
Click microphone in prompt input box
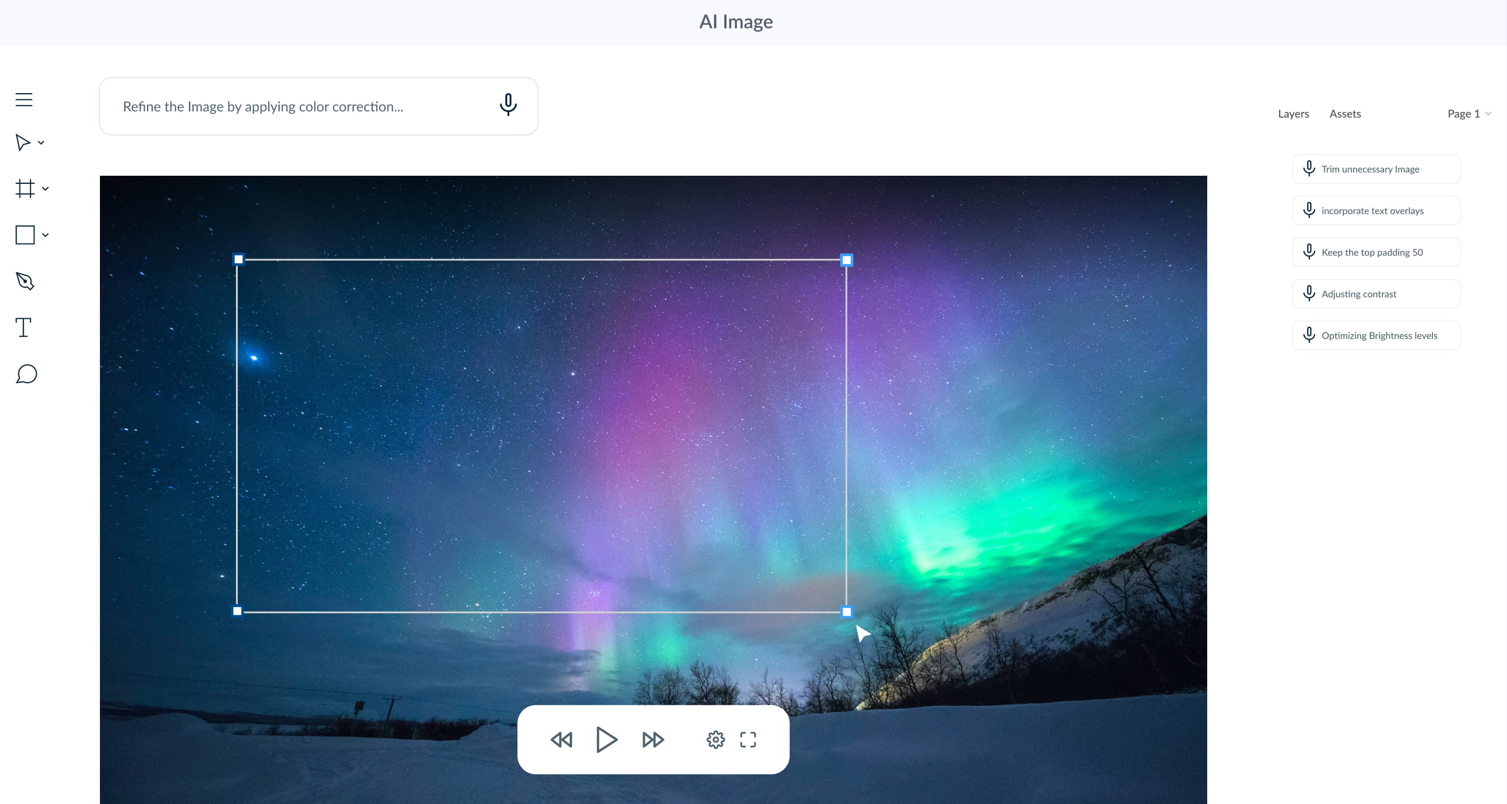click(508, 105)
